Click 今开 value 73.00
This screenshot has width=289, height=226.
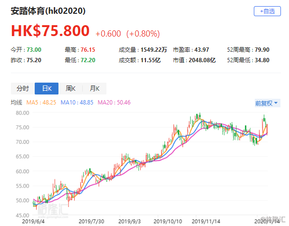[x=34, y=50]
